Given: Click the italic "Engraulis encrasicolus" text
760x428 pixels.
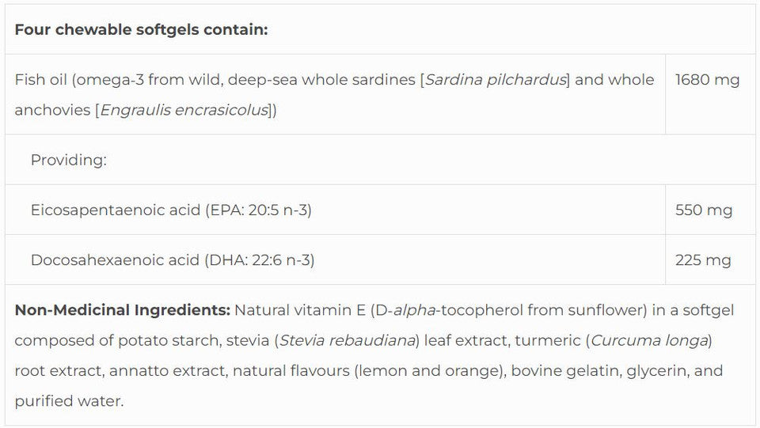Looking at the screenshot, I should click(184, 110).
